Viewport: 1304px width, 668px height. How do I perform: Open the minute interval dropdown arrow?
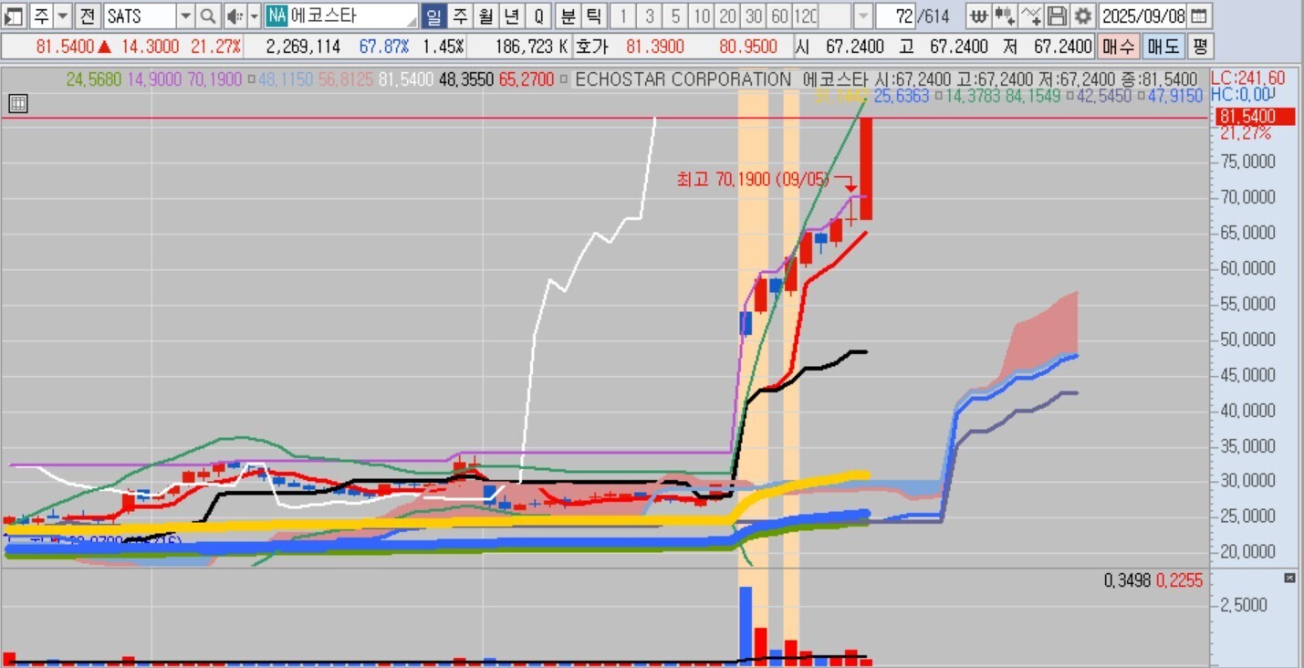click(862, 16)
